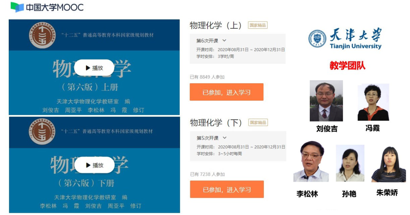410x215 pixels.
Task: Open the 物理化学（上） course title
Action: coord(216,25)
